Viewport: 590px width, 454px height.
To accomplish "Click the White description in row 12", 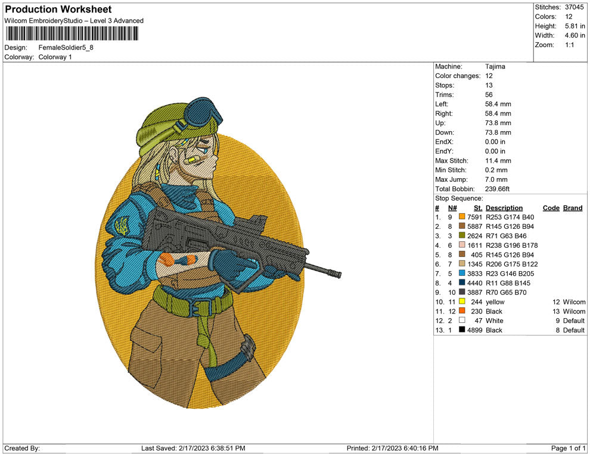I will (x=494, y=321).
